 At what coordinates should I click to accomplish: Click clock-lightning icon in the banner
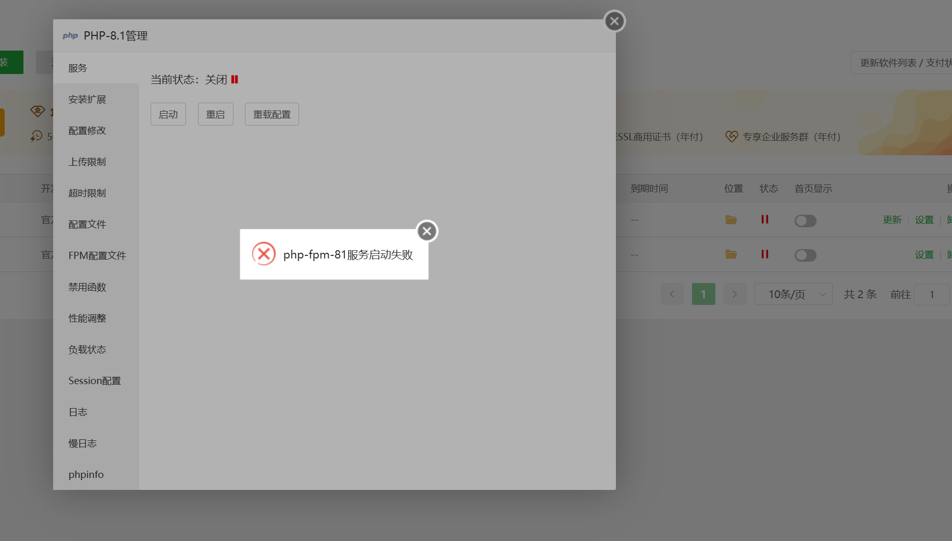coord(36,136)
